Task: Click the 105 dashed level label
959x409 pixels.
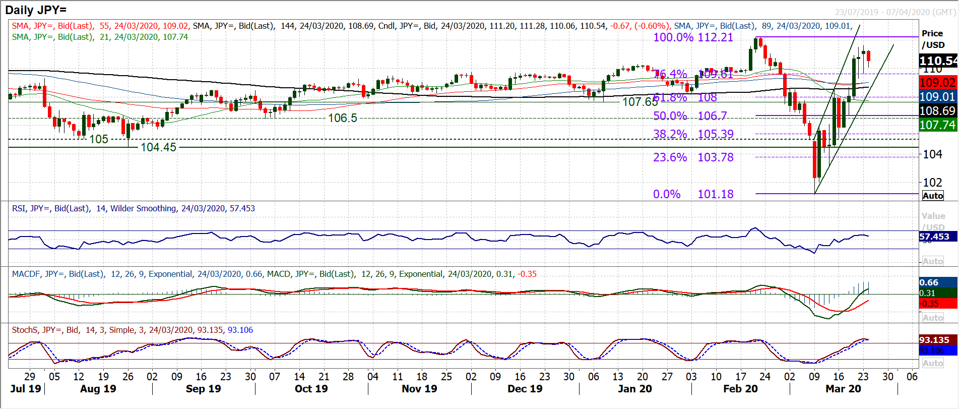Action: click(x=99, y=139)
